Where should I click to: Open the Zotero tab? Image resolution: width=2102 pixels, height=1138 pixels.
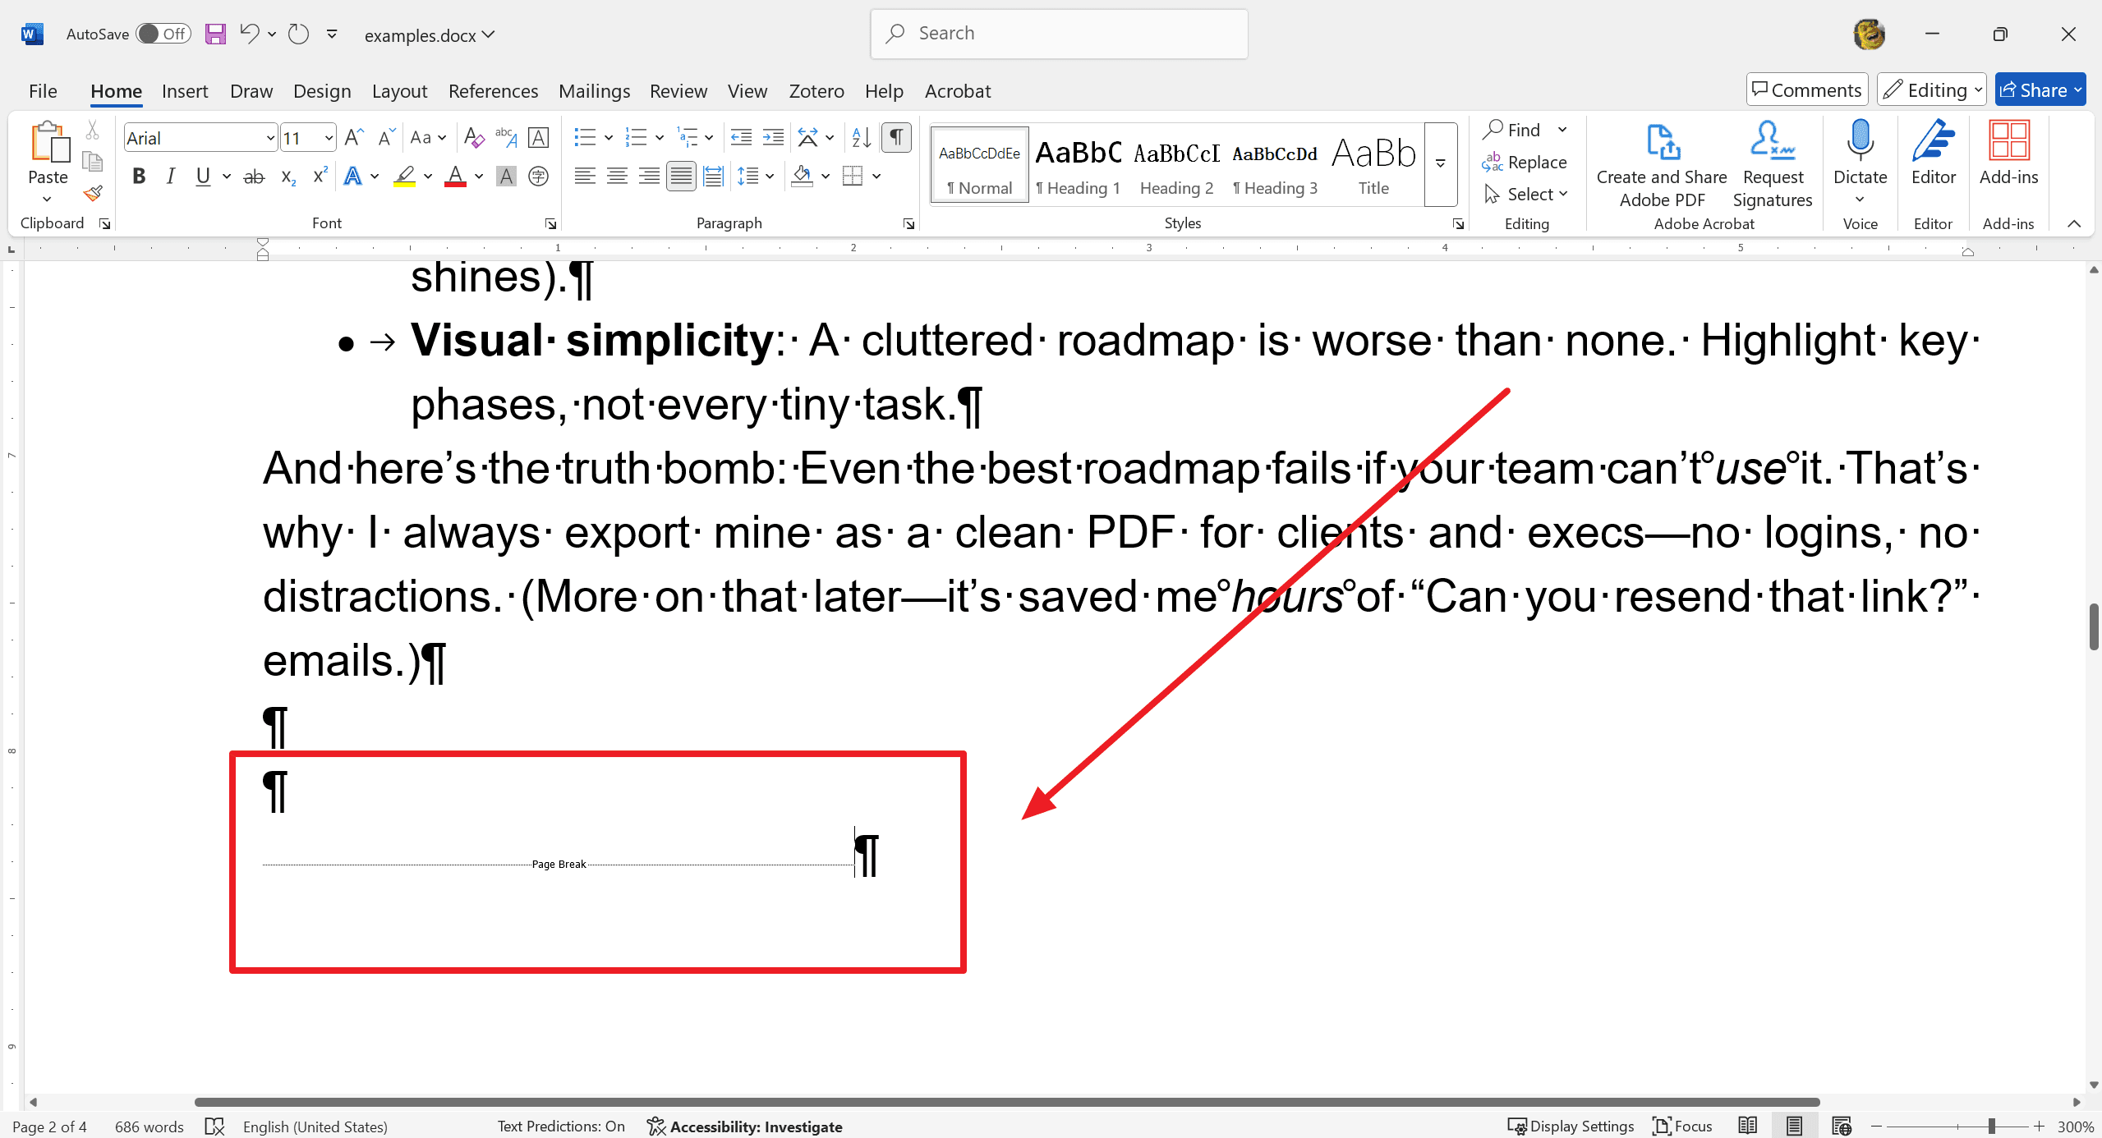pyautogui.click(x=816, y=91)
